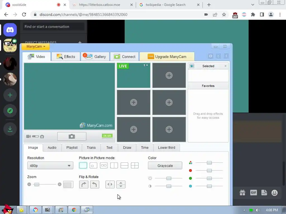Open the Resolution 480p dropdown
286x214 pixels.
click(x=50, y=166)
